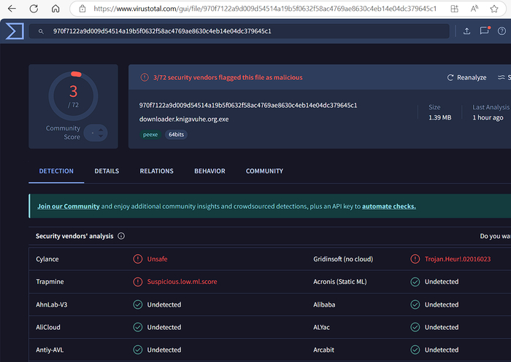Click the alert icon in the Trapmine row

click(x=138, y=282)
